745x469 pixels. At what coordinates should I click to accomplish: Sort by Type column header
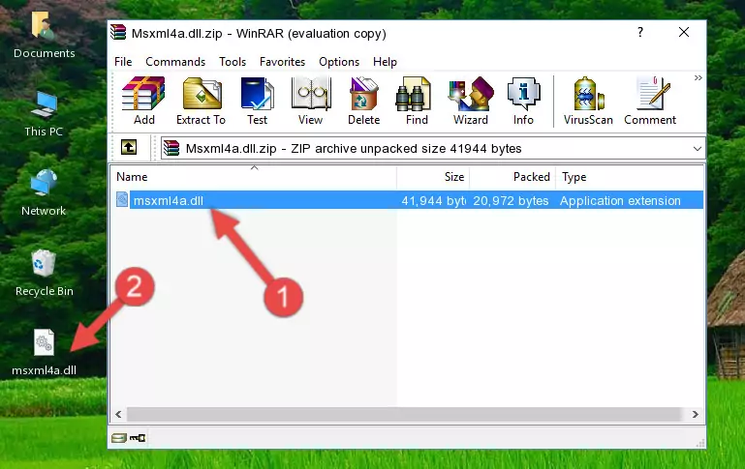[630, 177]
